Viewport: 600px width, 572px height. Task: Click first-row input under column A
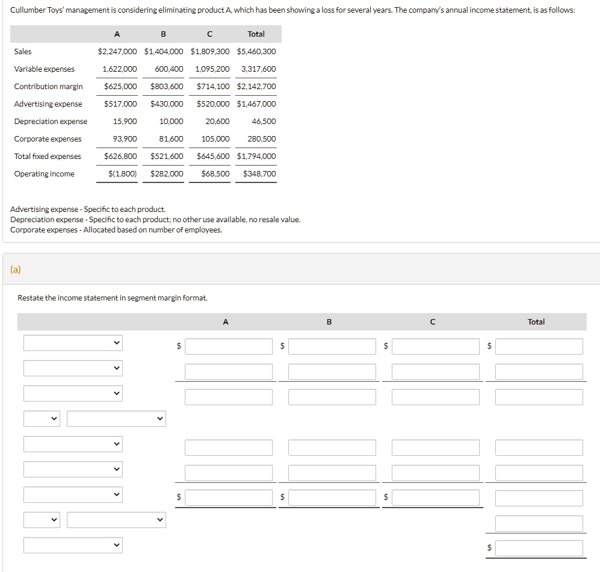point(229,346)
